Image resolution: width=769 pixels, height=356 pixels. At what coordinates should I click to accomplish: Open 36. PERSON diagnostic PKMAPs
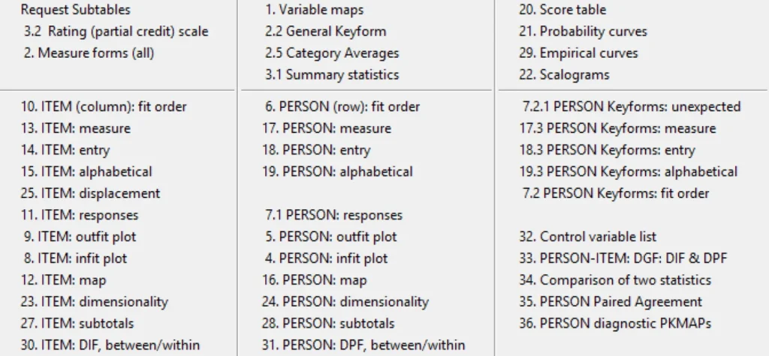click(614, 324)
